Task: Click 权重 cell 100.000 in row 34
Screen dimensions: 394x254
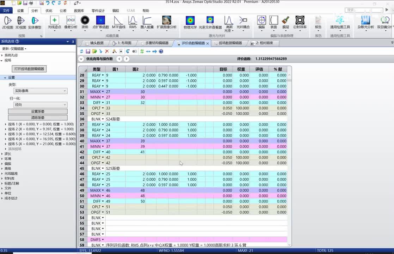Action: pos(241,108)
